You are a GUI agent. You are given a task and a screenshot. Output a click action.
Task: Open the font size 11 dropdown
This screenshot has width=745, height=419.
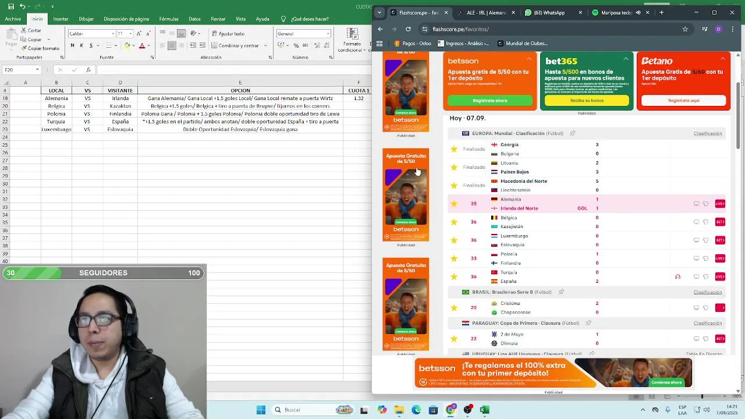point(129,34)
